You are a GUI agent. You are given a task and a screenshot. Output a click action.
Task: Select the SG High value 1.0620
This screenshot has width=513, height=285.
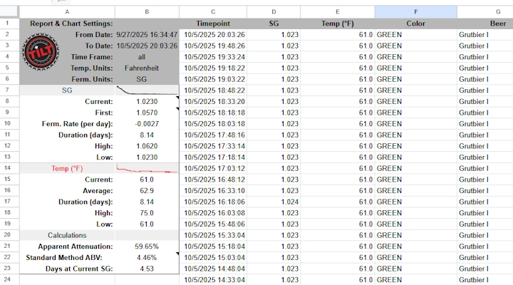pos(147,146)
